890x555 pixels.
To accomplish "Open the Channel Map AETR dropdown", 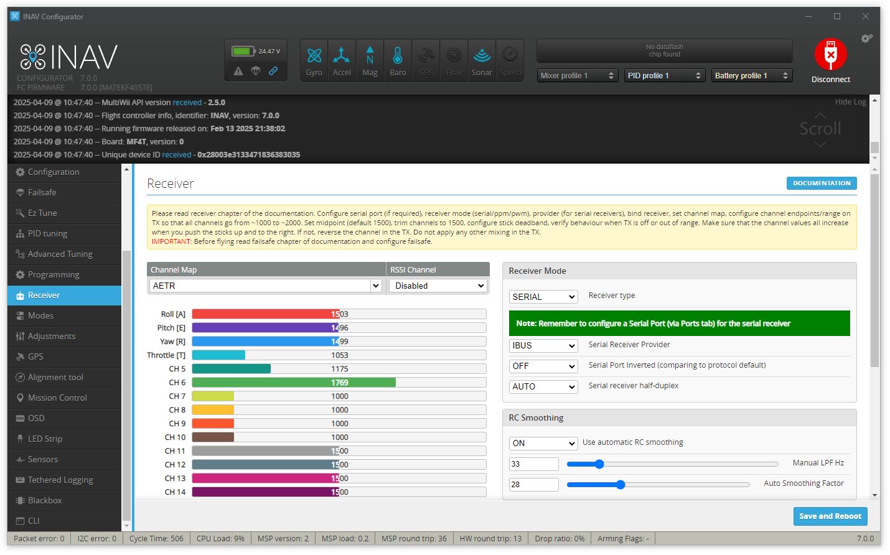I will 265,286.
